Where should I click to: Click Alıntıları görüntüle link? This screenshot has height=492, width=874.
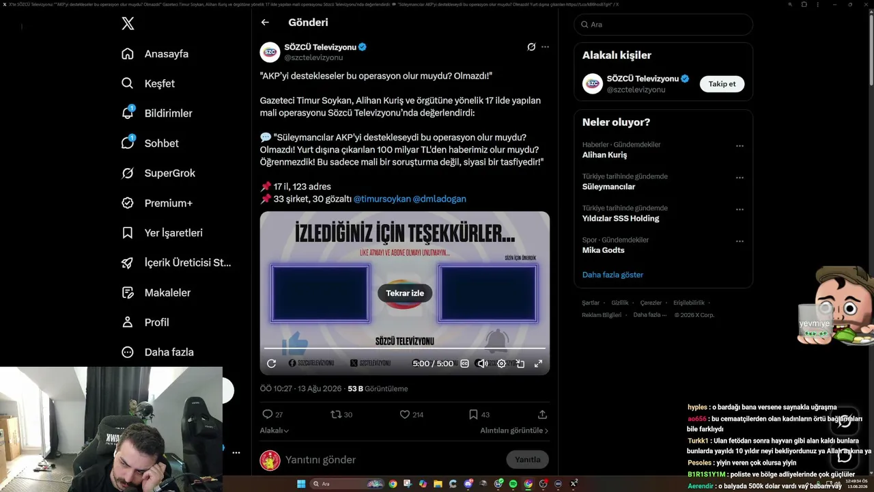tap(514, 430)
